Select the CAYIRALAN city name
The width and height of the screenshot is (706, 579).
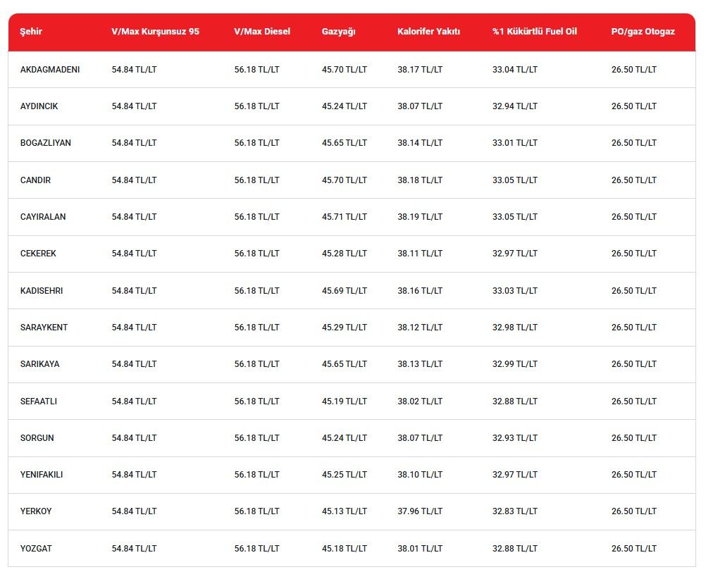tap(43, 216)
